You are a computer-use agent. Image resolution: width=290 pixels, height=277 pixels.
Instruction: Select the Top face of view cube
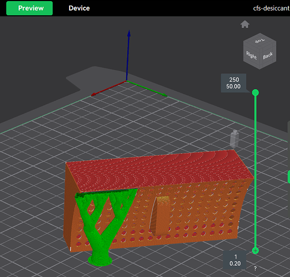[260, 40]
